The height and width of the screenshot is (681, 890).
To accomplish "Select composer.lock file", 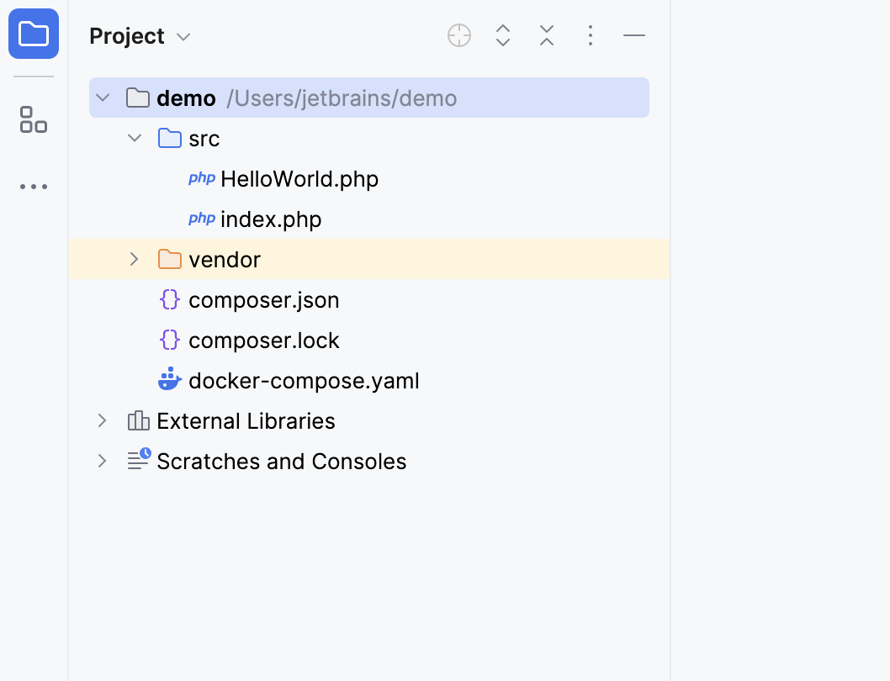I will [x=264, y=340].
